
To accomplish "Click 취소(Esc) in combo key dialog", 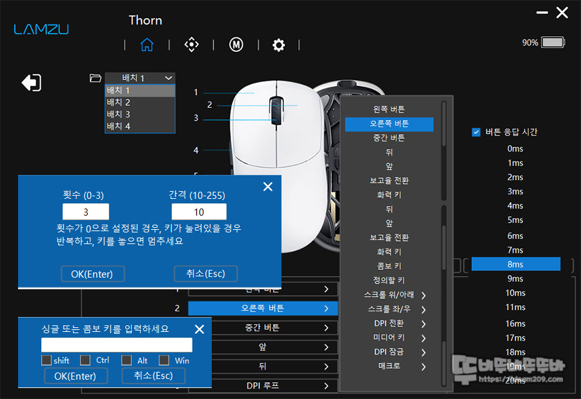I will [x=154, y=376].
